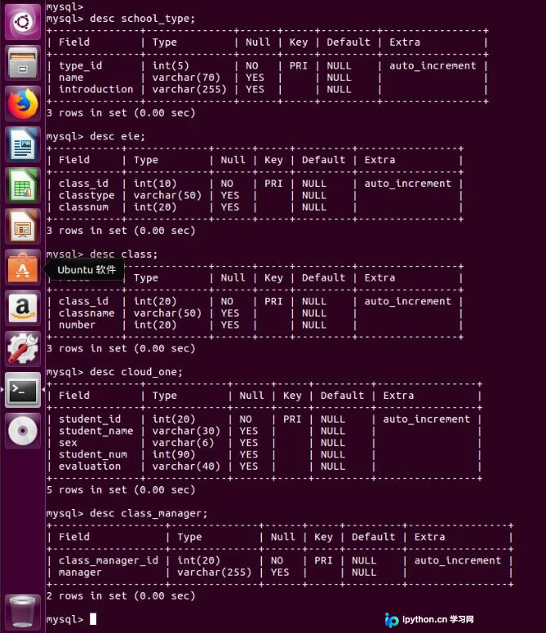This screenshot has width=546, height=633.
Task: Click 'PRI' key cell of type_id row
Action: 299,66
